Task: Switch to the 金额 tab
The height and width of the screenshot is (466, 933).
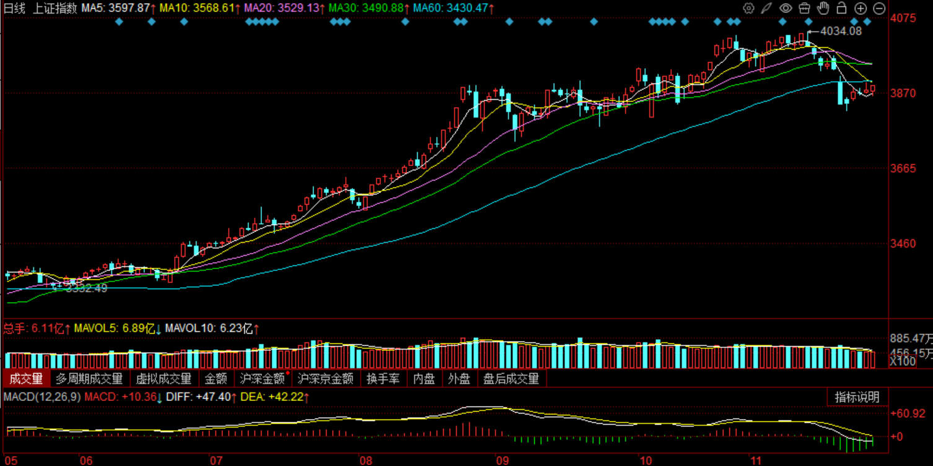Action: 216,379
